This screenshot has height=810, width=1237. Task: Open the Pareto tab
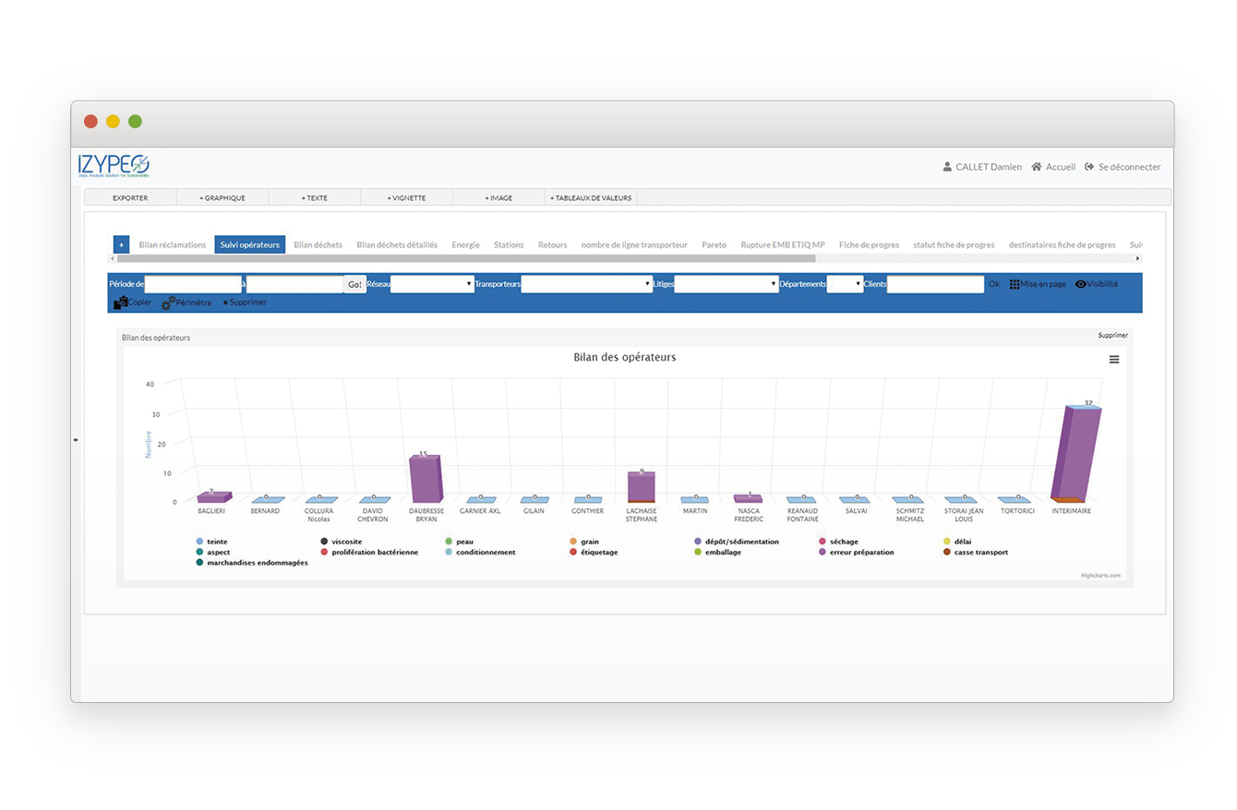pyautogui.click(x=714, y=245)
